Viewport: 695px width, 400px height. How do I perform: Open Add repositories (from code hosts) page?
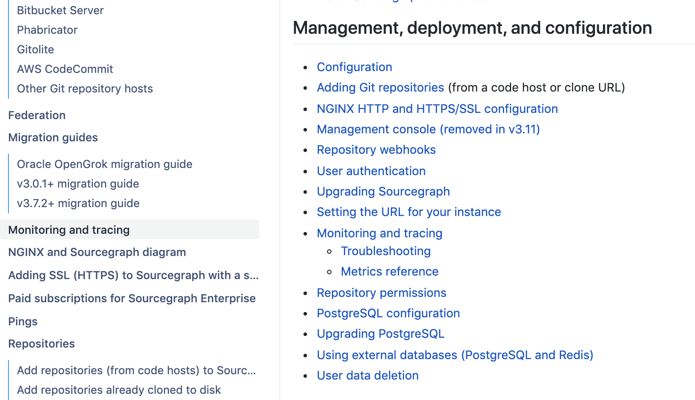click(x=137, y=370)
